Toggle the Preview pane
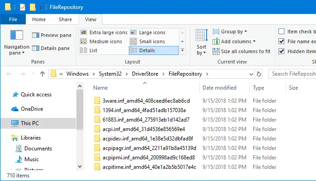 (x=52, y=35)
